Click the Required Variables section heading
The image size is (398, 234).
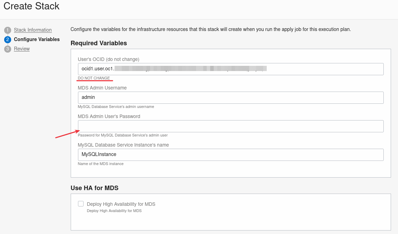[x=99, y=43]
